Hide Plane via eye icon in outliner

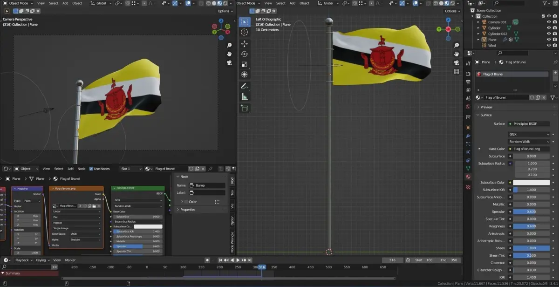coord(549,40)
